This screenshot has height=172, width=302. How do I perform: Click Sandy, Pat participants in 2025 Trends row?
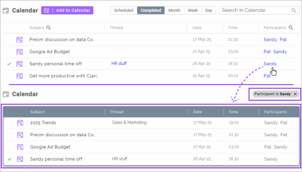click(x=276, y=123)
